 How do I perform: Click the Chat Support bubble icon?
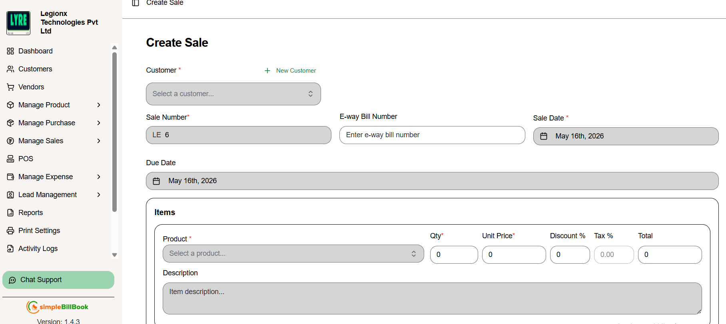click(12, 280)
